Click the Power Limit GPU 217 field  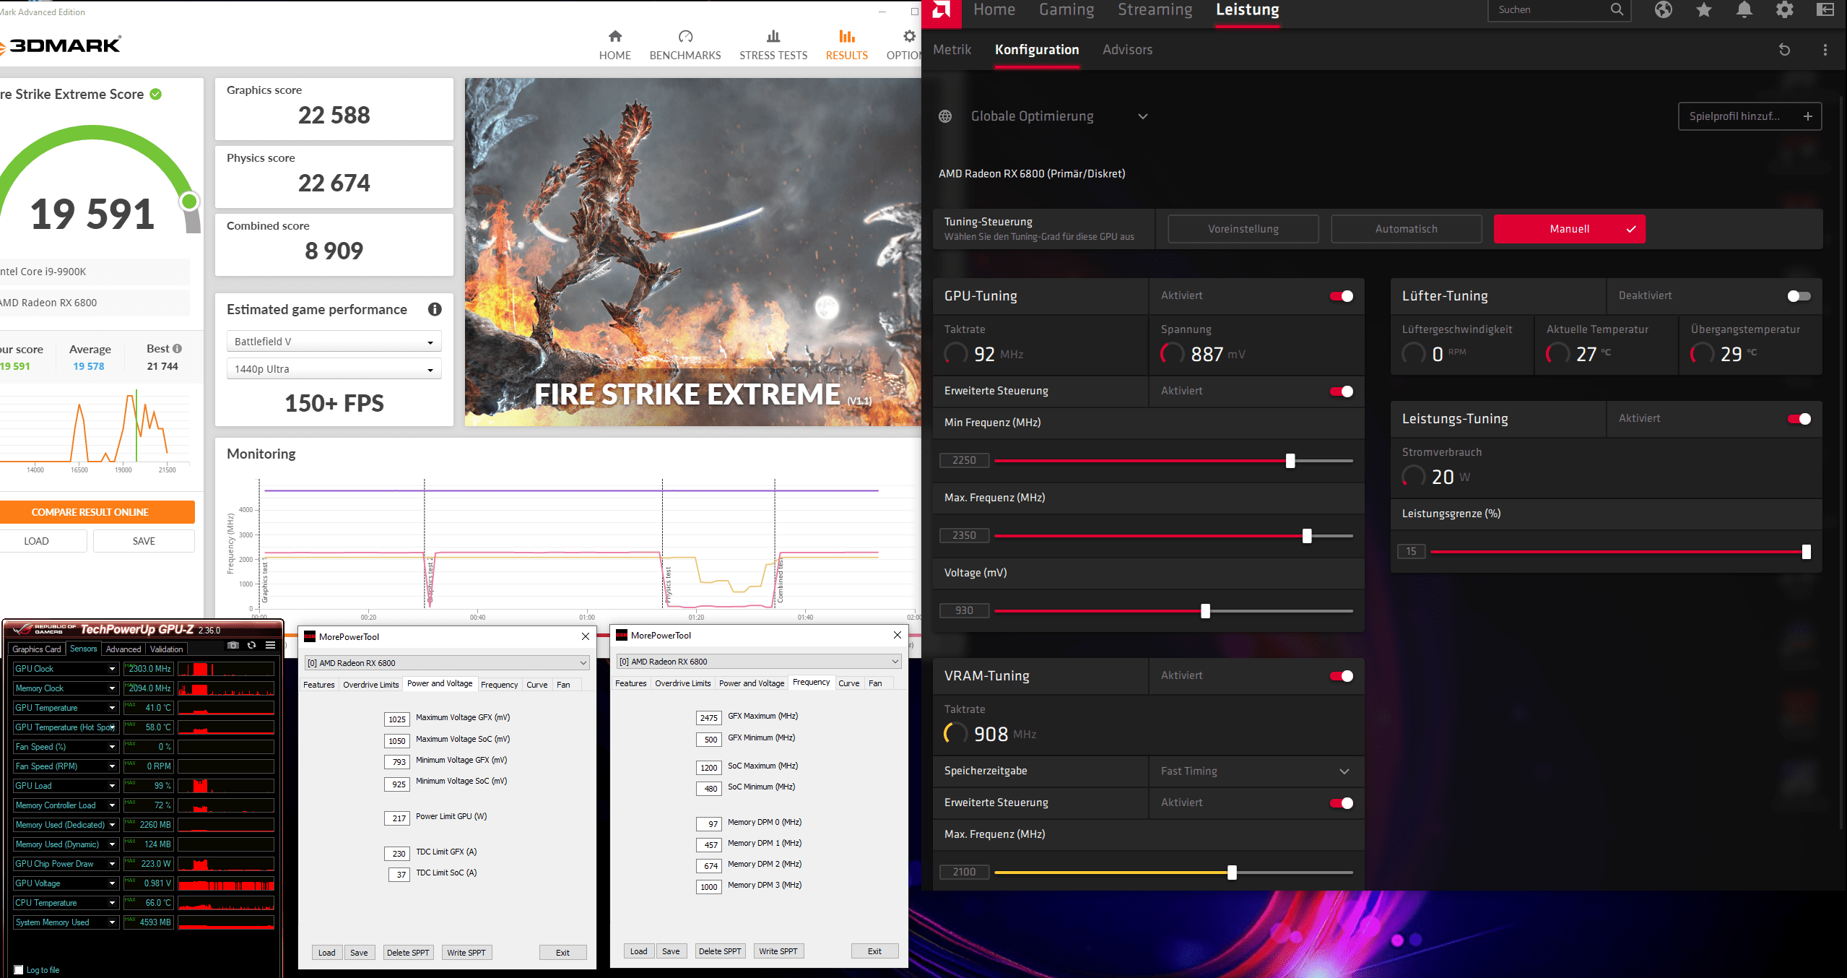pos(397,818)
